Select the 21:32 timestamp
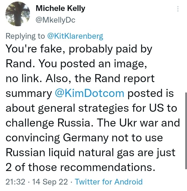The image size is (187, 191). [16, 182]
